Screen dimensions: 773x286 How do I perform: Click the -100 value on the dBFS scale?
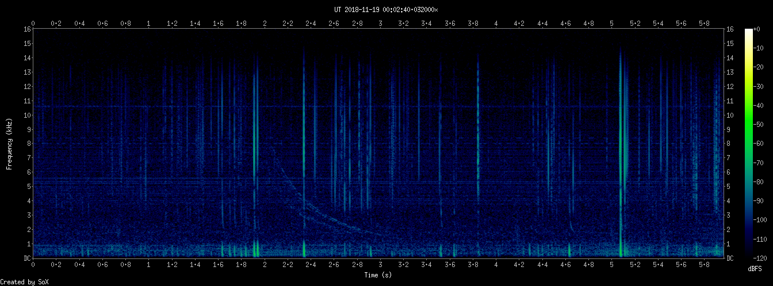[x=761, y=220]
